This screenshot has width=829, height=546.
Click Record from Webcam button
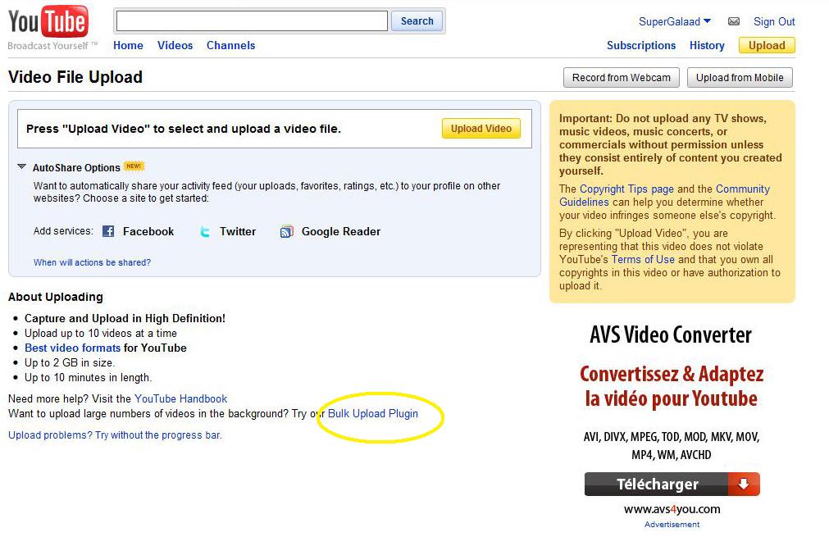click(x=622, y=78)
